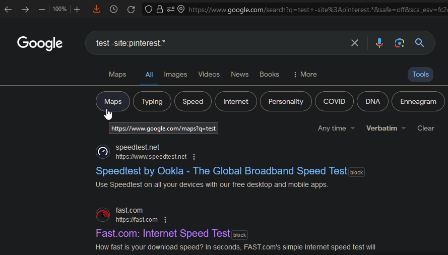Select the Typing suggestion chip
This screenshot has width=448, height=255.
[152, 101]
